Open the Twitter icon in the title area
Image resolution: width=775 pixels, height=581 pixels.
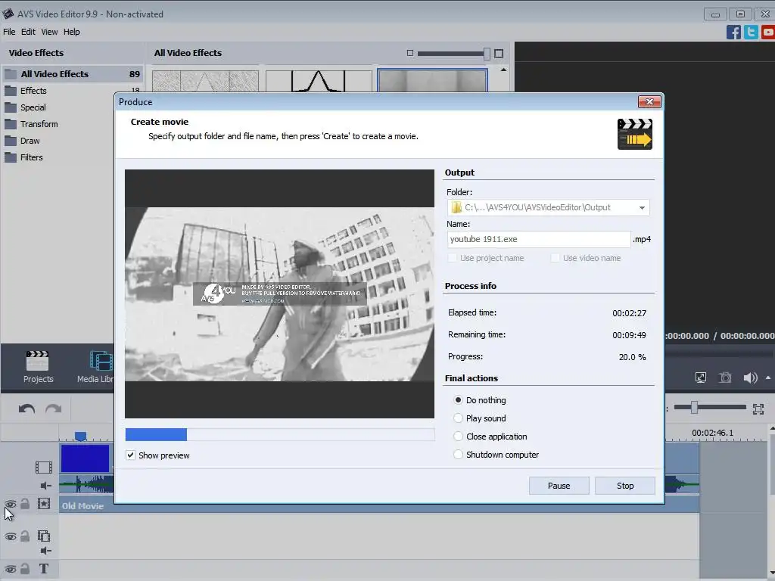click(751, 32)
